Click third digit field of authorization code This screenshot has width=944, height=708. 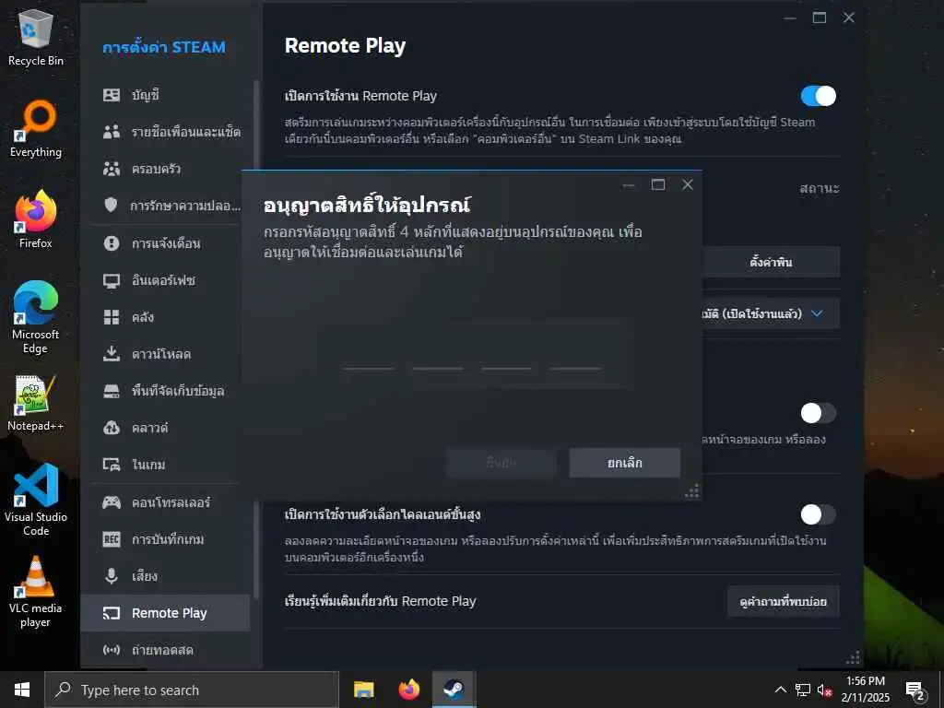point(506,355)
